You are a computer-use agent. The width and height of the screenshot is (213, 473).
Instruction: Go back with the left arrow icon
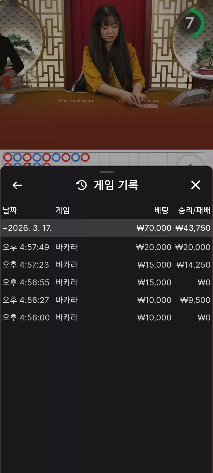pos(17,185)
